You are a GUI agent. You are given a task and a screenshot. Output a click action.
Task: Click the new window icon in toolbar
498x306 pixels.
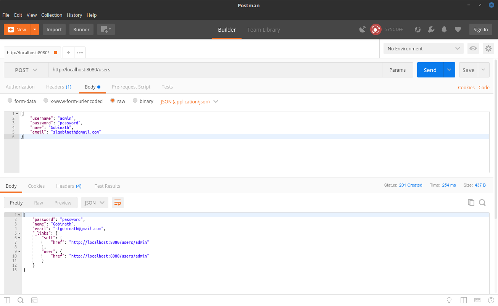[106, 29]
